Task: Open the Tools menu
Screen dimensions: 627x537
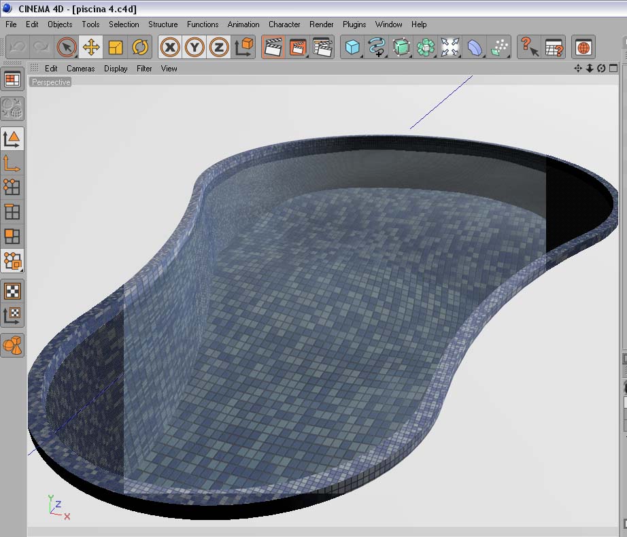Action: [90, 24]
